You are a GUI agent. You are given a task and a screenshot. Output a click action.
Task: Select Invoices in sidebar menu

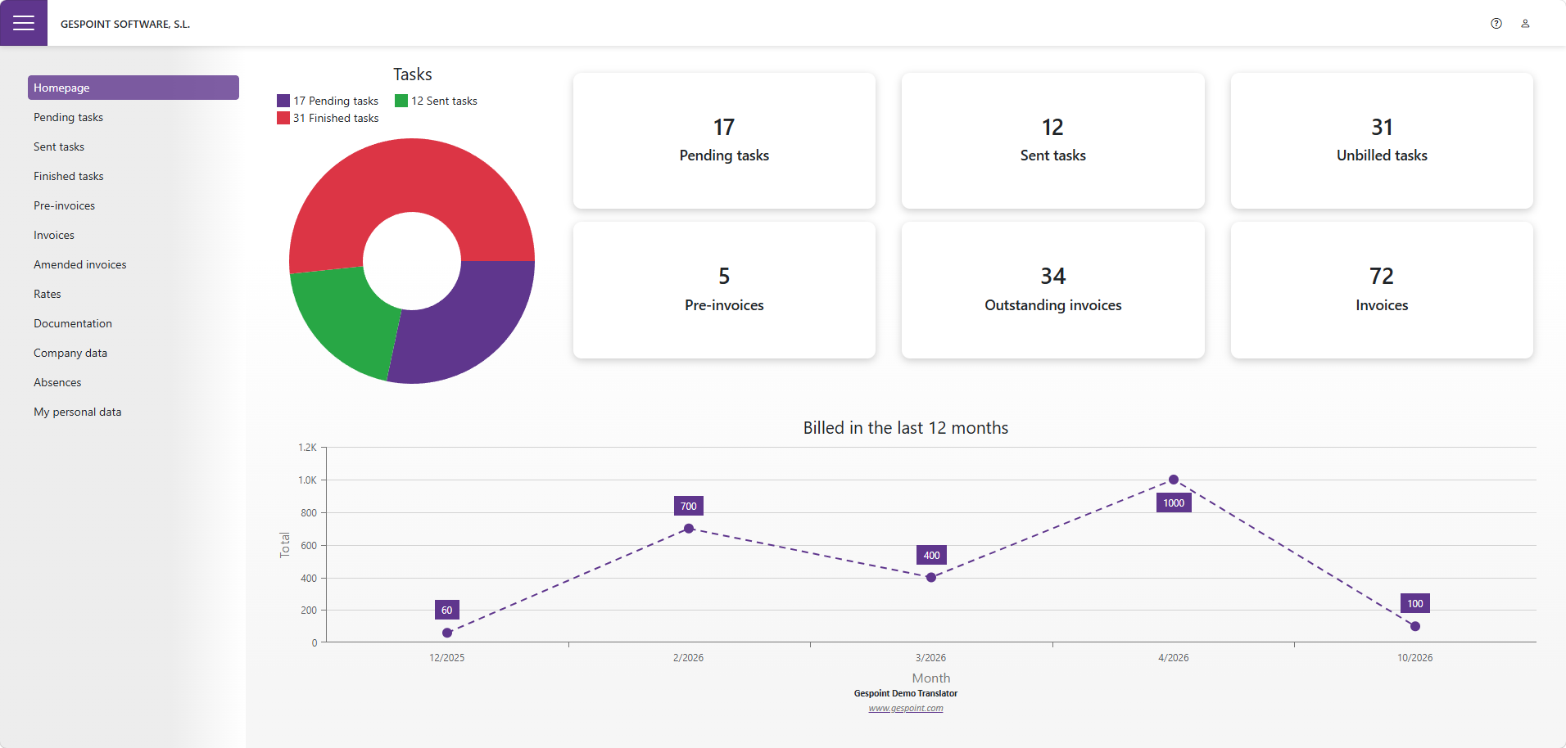134,235
